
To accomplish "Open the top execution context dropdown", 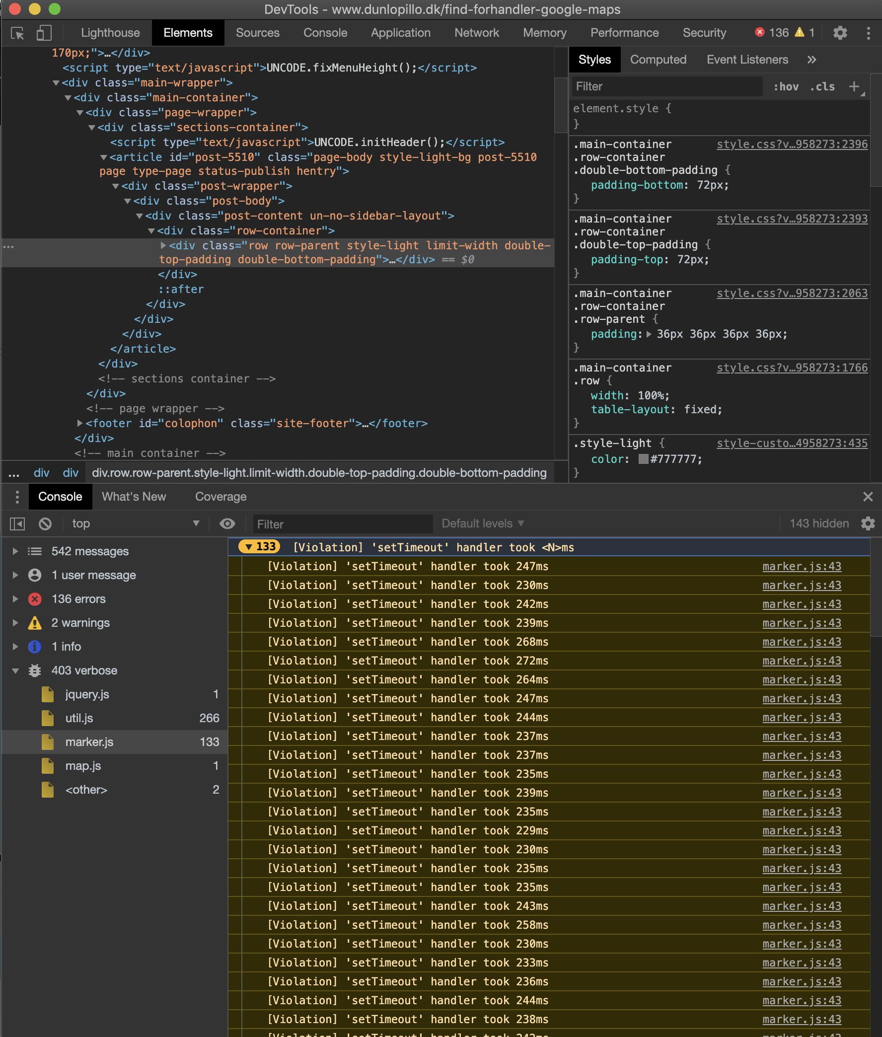I will click(135, 523).
